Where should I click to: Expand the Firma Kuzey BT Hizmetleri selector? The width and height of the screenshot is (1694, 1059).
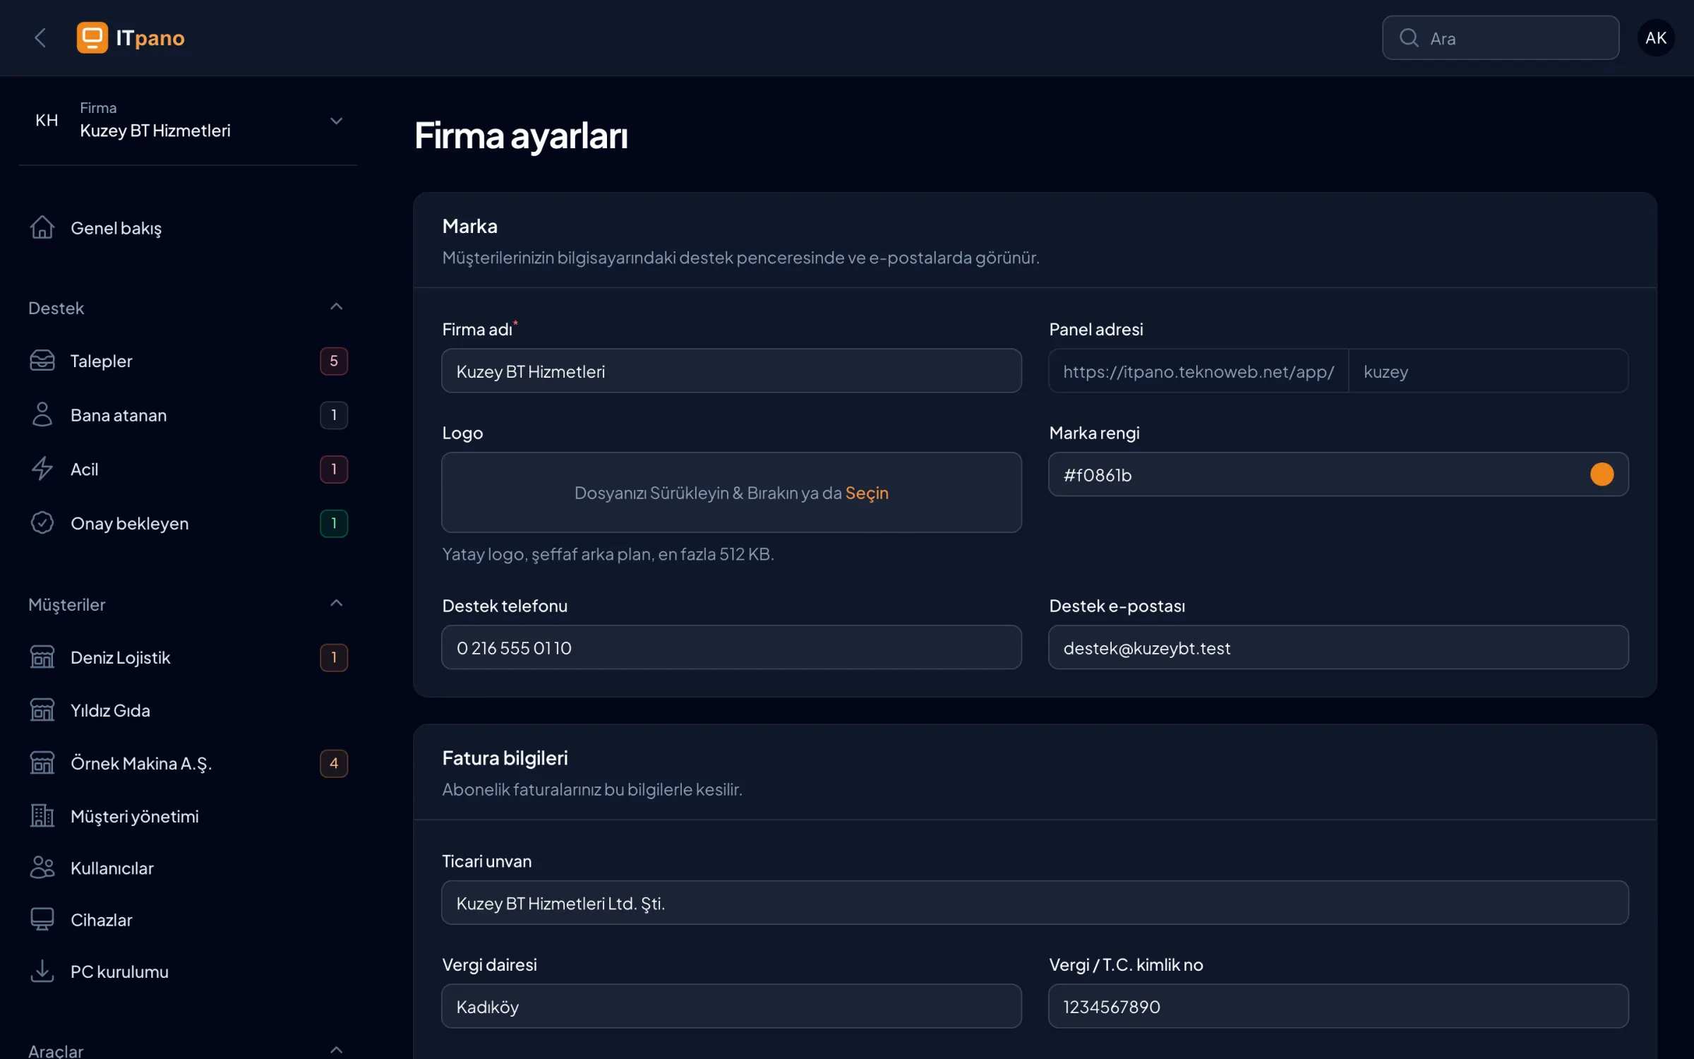(x=188, y=120)
